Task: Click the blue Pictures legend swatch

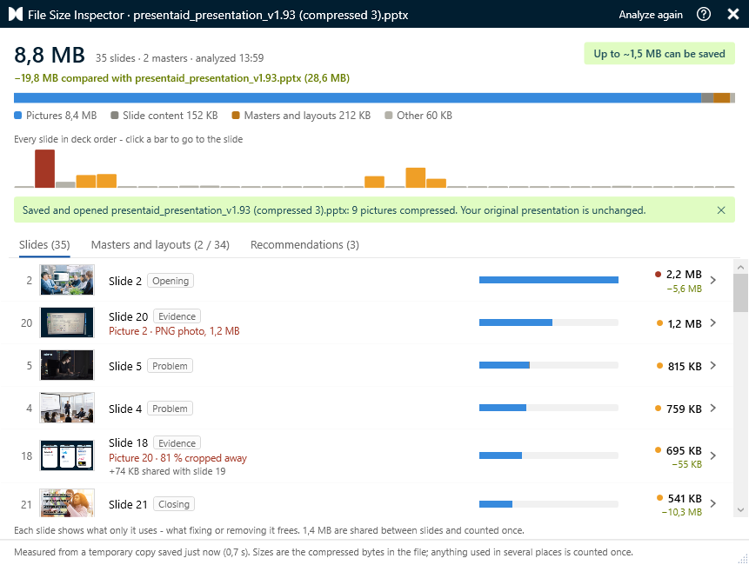Action: point(18,116)
